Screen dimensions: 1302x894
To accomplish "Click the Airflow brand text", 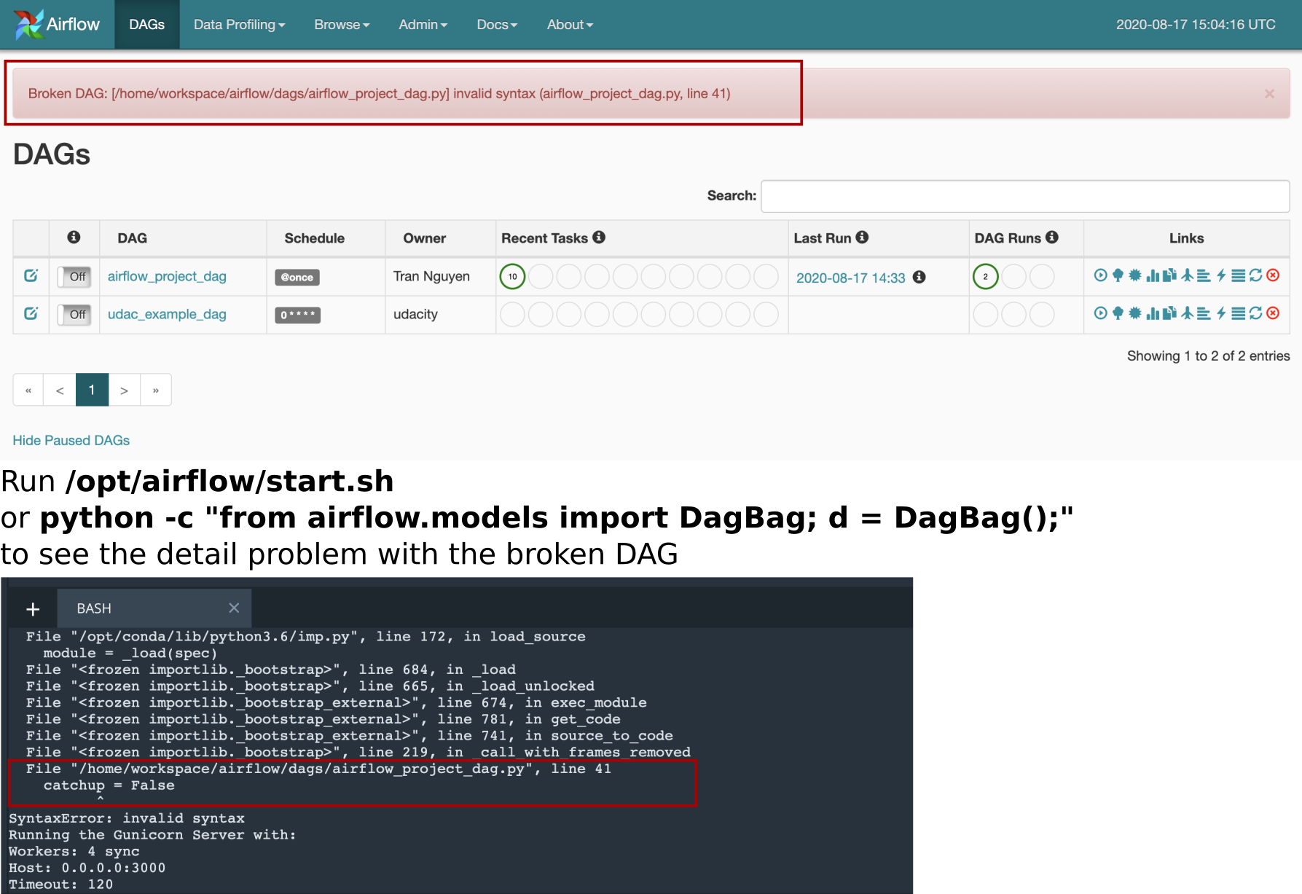I will tap(73, 24).
